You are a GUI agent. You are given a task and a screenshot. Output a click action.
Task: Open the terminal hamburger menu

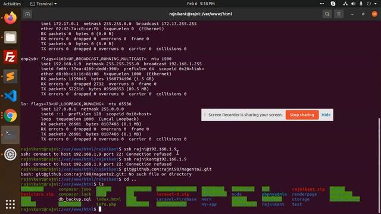(x=339, y=14)
